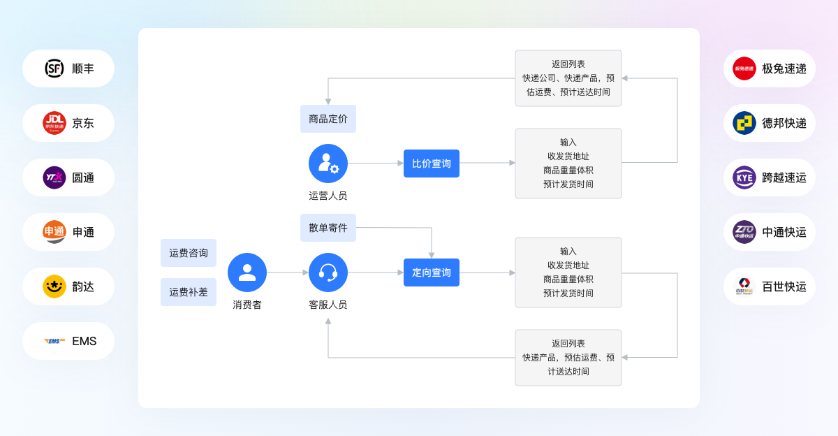This screenshot has height=436, width=838.
Task: Click the ZTO 中通快运 logo icon
Action: pyautogui.click(x=744, y=232)
